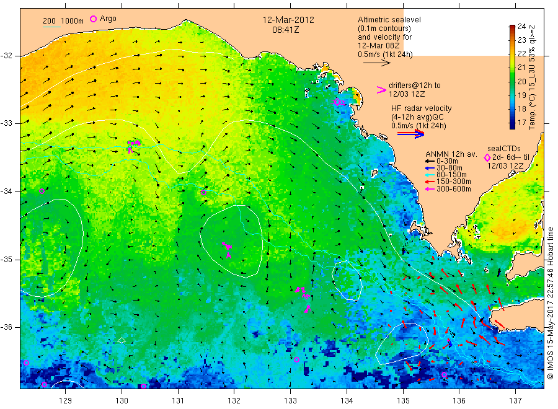Click the longitude axis label 137

[515, 401]
